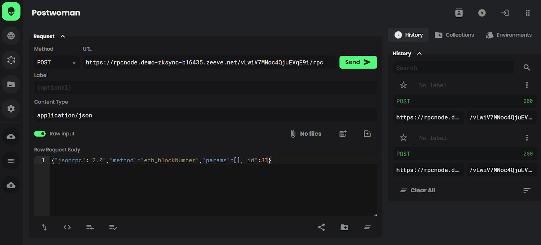This screenshot has width=541, height=245.
Task: Click the second history 200 status
Action: [x=528, y=154]
